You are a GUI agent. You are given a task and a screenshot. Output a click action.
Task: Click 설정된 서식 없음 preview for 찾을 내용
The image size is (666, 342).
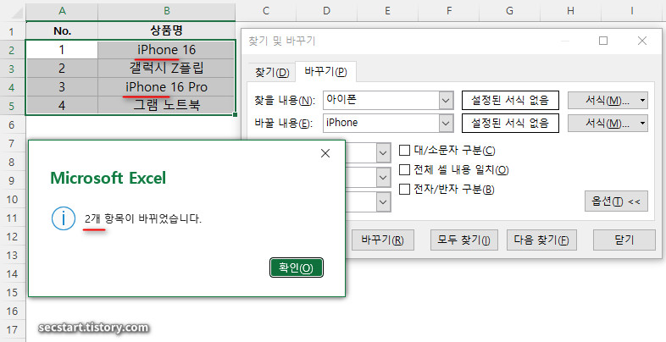tap(510, 101)
